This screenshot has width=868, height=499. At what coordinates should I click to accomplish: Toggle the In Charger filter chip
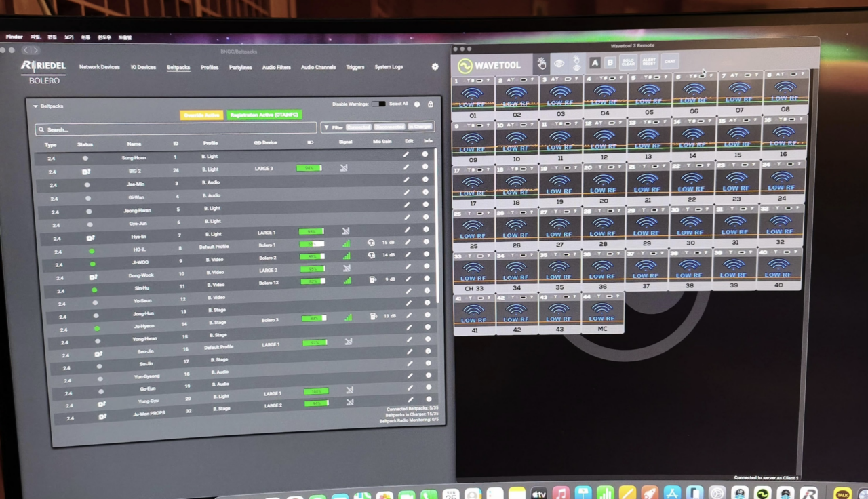(420, 127)
